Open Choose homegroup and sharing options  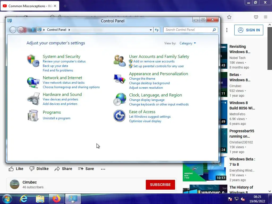(71, 87)
